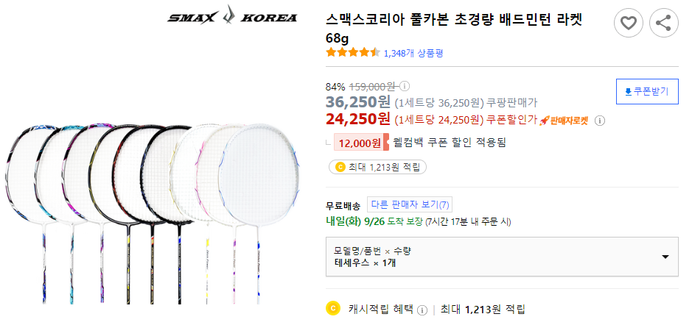Click the 판매자로켓 rocket badge
The image size is (692, 325).
point(564,121)
